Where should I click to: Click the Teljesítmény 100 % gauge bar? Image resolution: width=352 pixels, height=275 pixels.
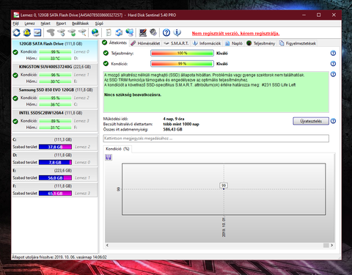182,53
